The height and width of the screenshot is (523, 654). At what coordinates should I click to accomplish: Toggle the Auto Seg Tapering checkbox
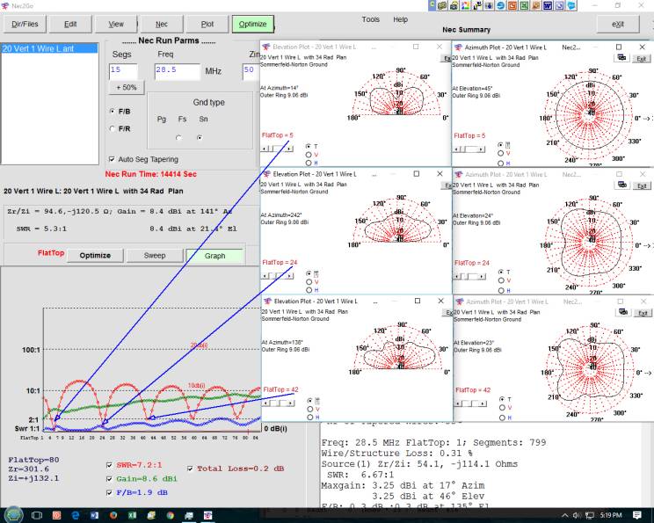click(x=112, y=159)
